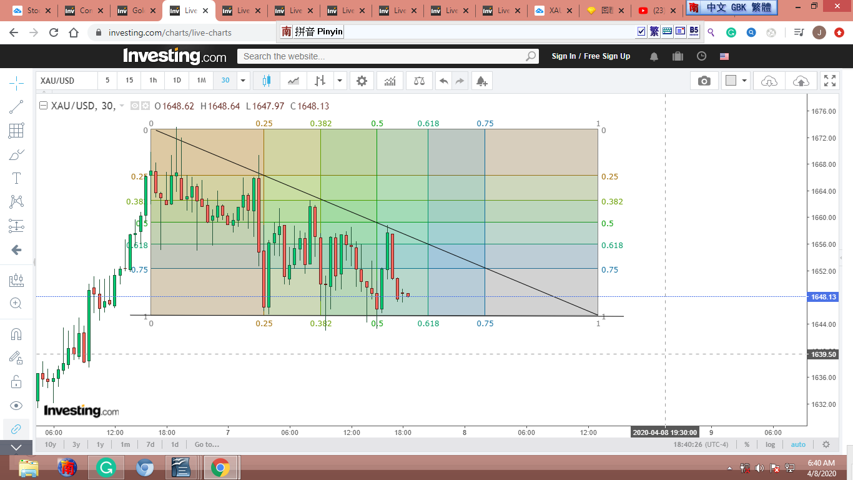Switch to the 1h timeframe

[153, 81]
